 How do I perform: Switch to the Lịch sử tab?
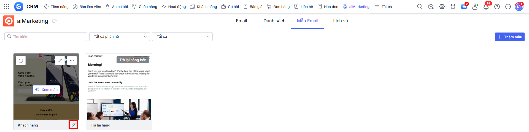pos(340,21)
